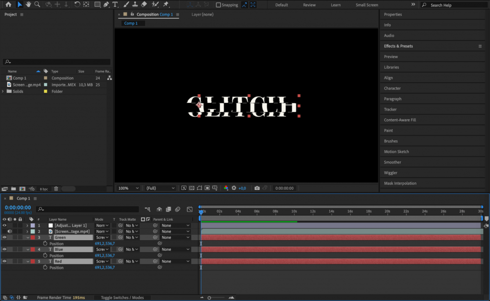Hide the Green text layer

click(4, 237)
